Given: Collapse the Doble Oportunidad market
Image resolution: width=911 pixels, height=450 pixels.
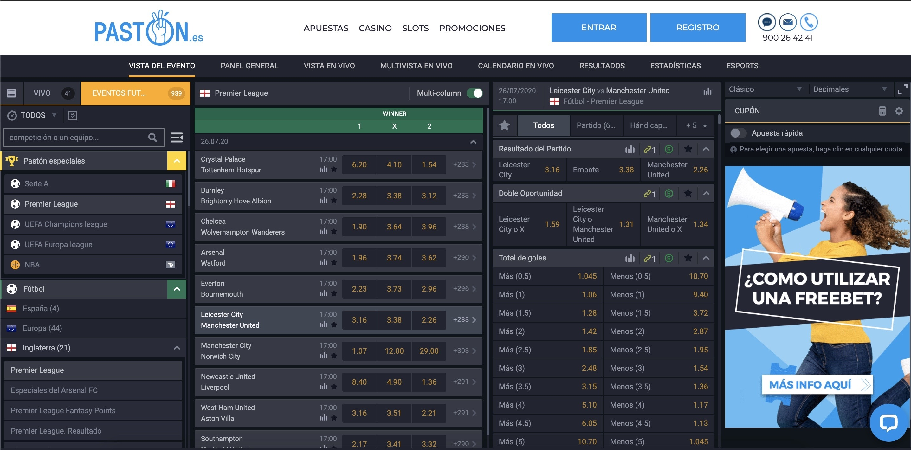Looking at the screenshot, I should (x=706, y=193).
